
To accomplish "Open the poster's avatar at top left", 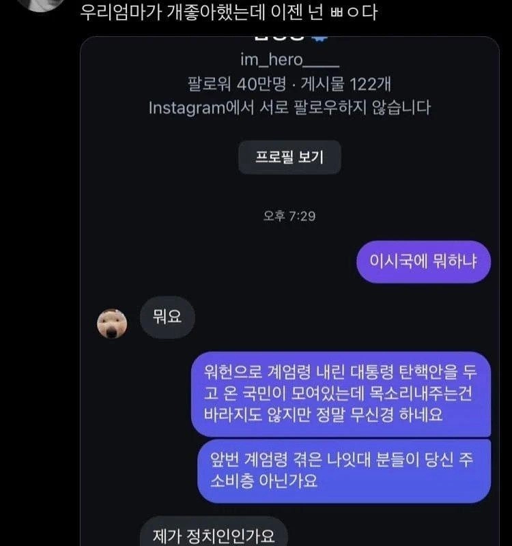I will [41, 4].
